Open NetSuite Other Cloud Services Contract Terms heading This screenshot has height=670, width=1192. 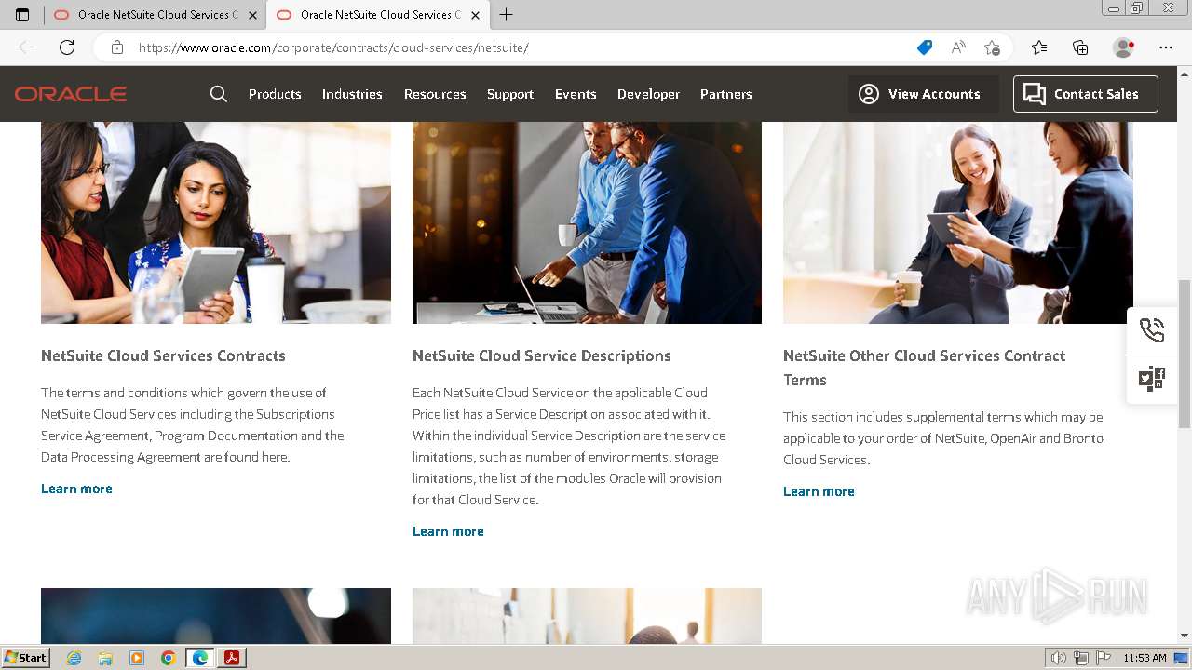click(x=924, y=368)
